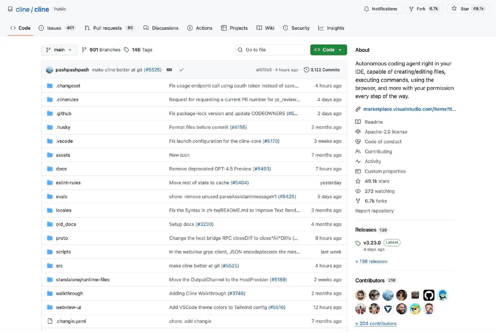Open walkthrough folder name
This screenshot has width=496, height=332.
tap(69, 293)
